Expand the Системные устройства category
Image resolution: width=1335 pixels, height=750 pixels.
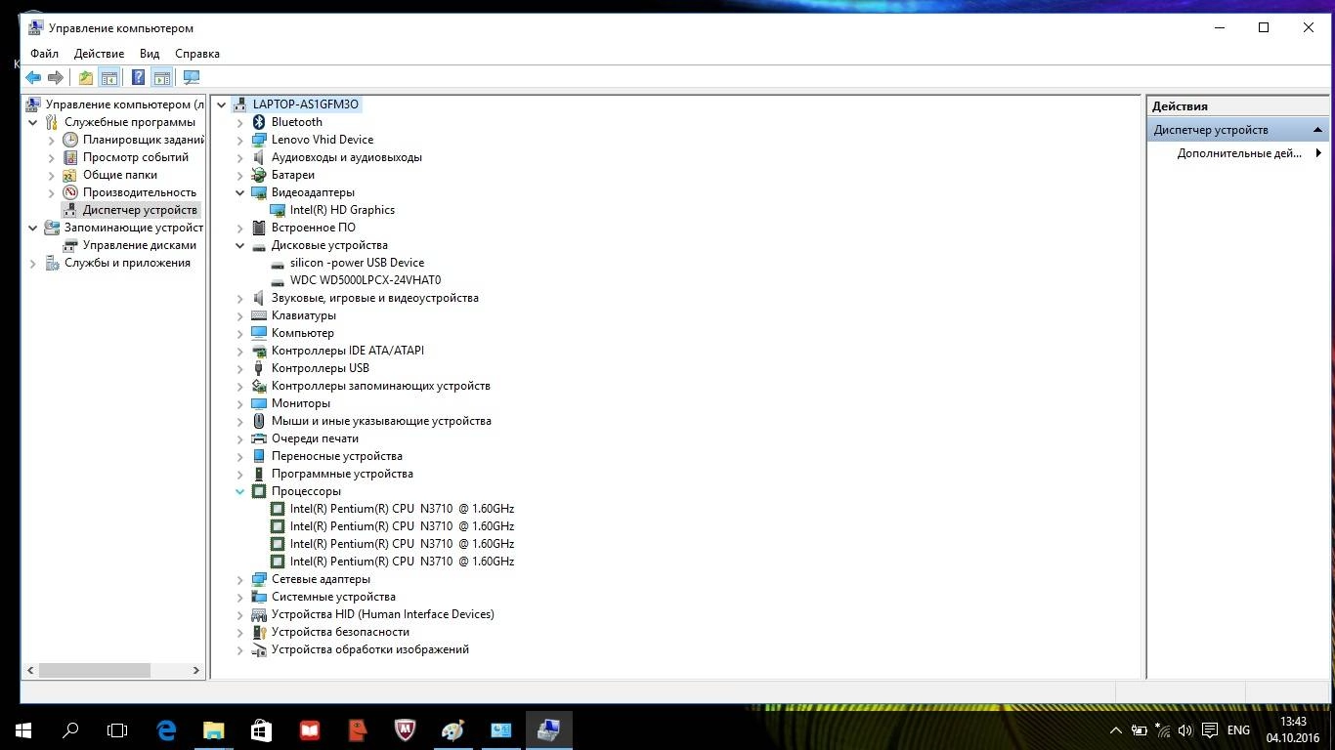(240, 597)
